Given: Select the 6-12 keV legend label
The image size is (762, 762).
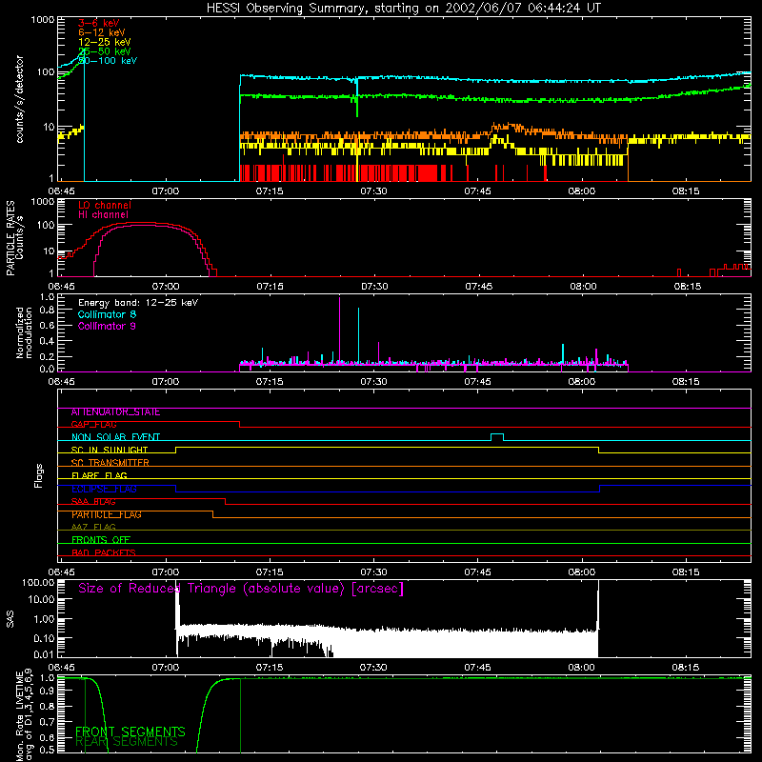Looking at the screenshot, I should click(x=102, y=32).
